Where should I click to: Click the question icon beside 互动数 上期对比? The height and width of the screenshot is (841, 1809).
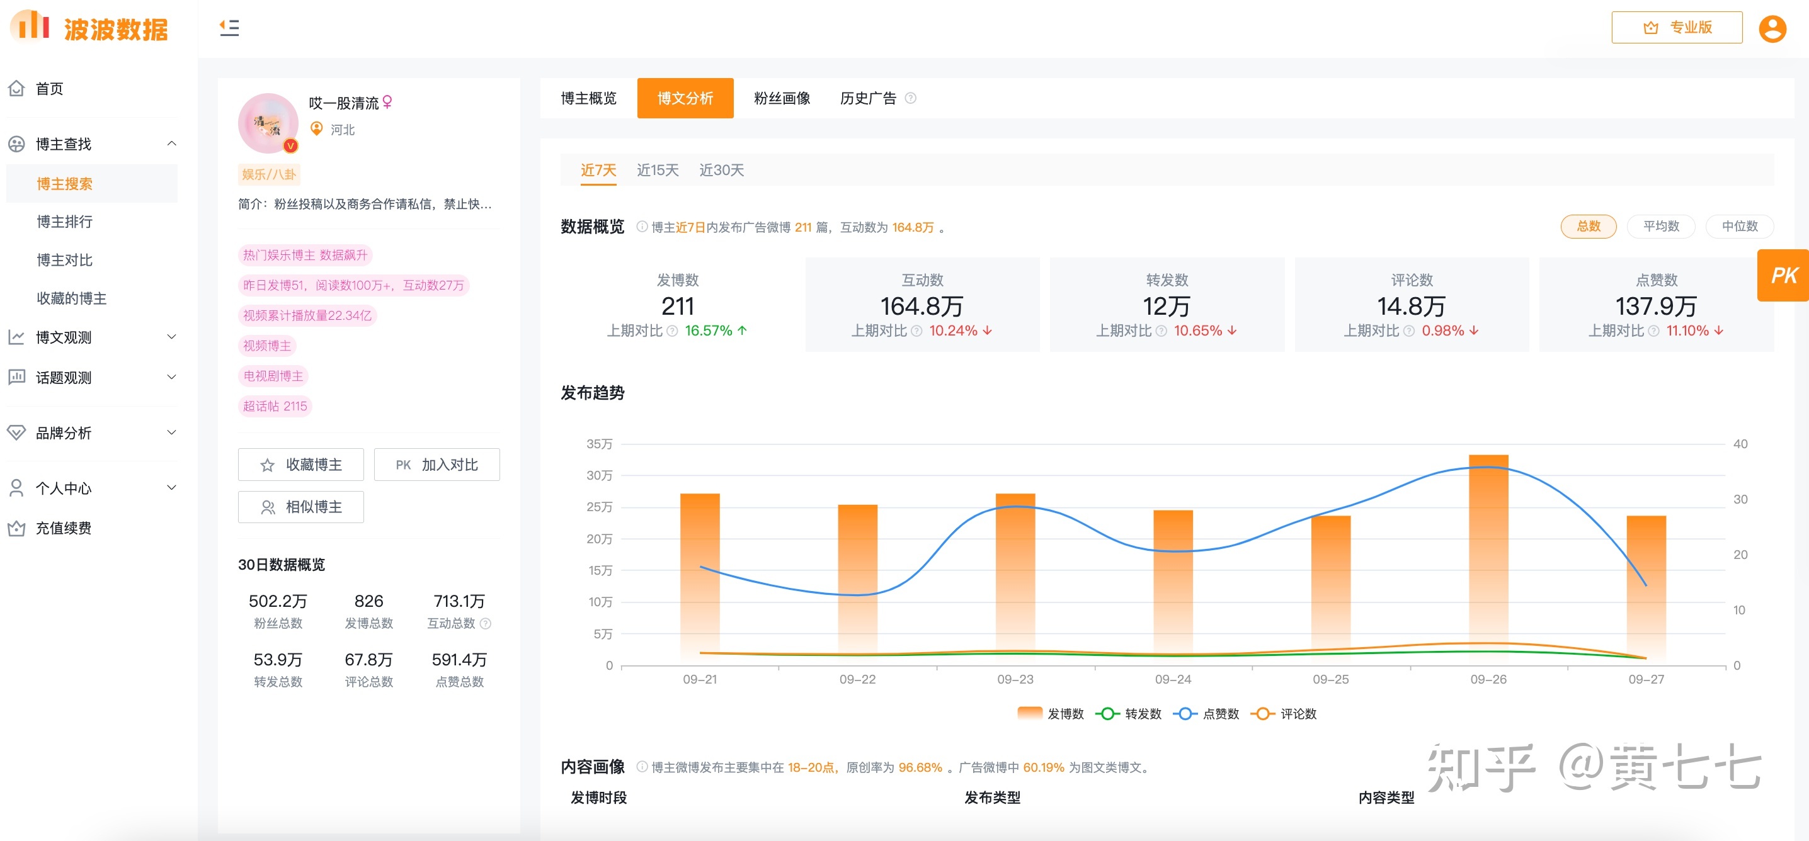tap(916, 330)
